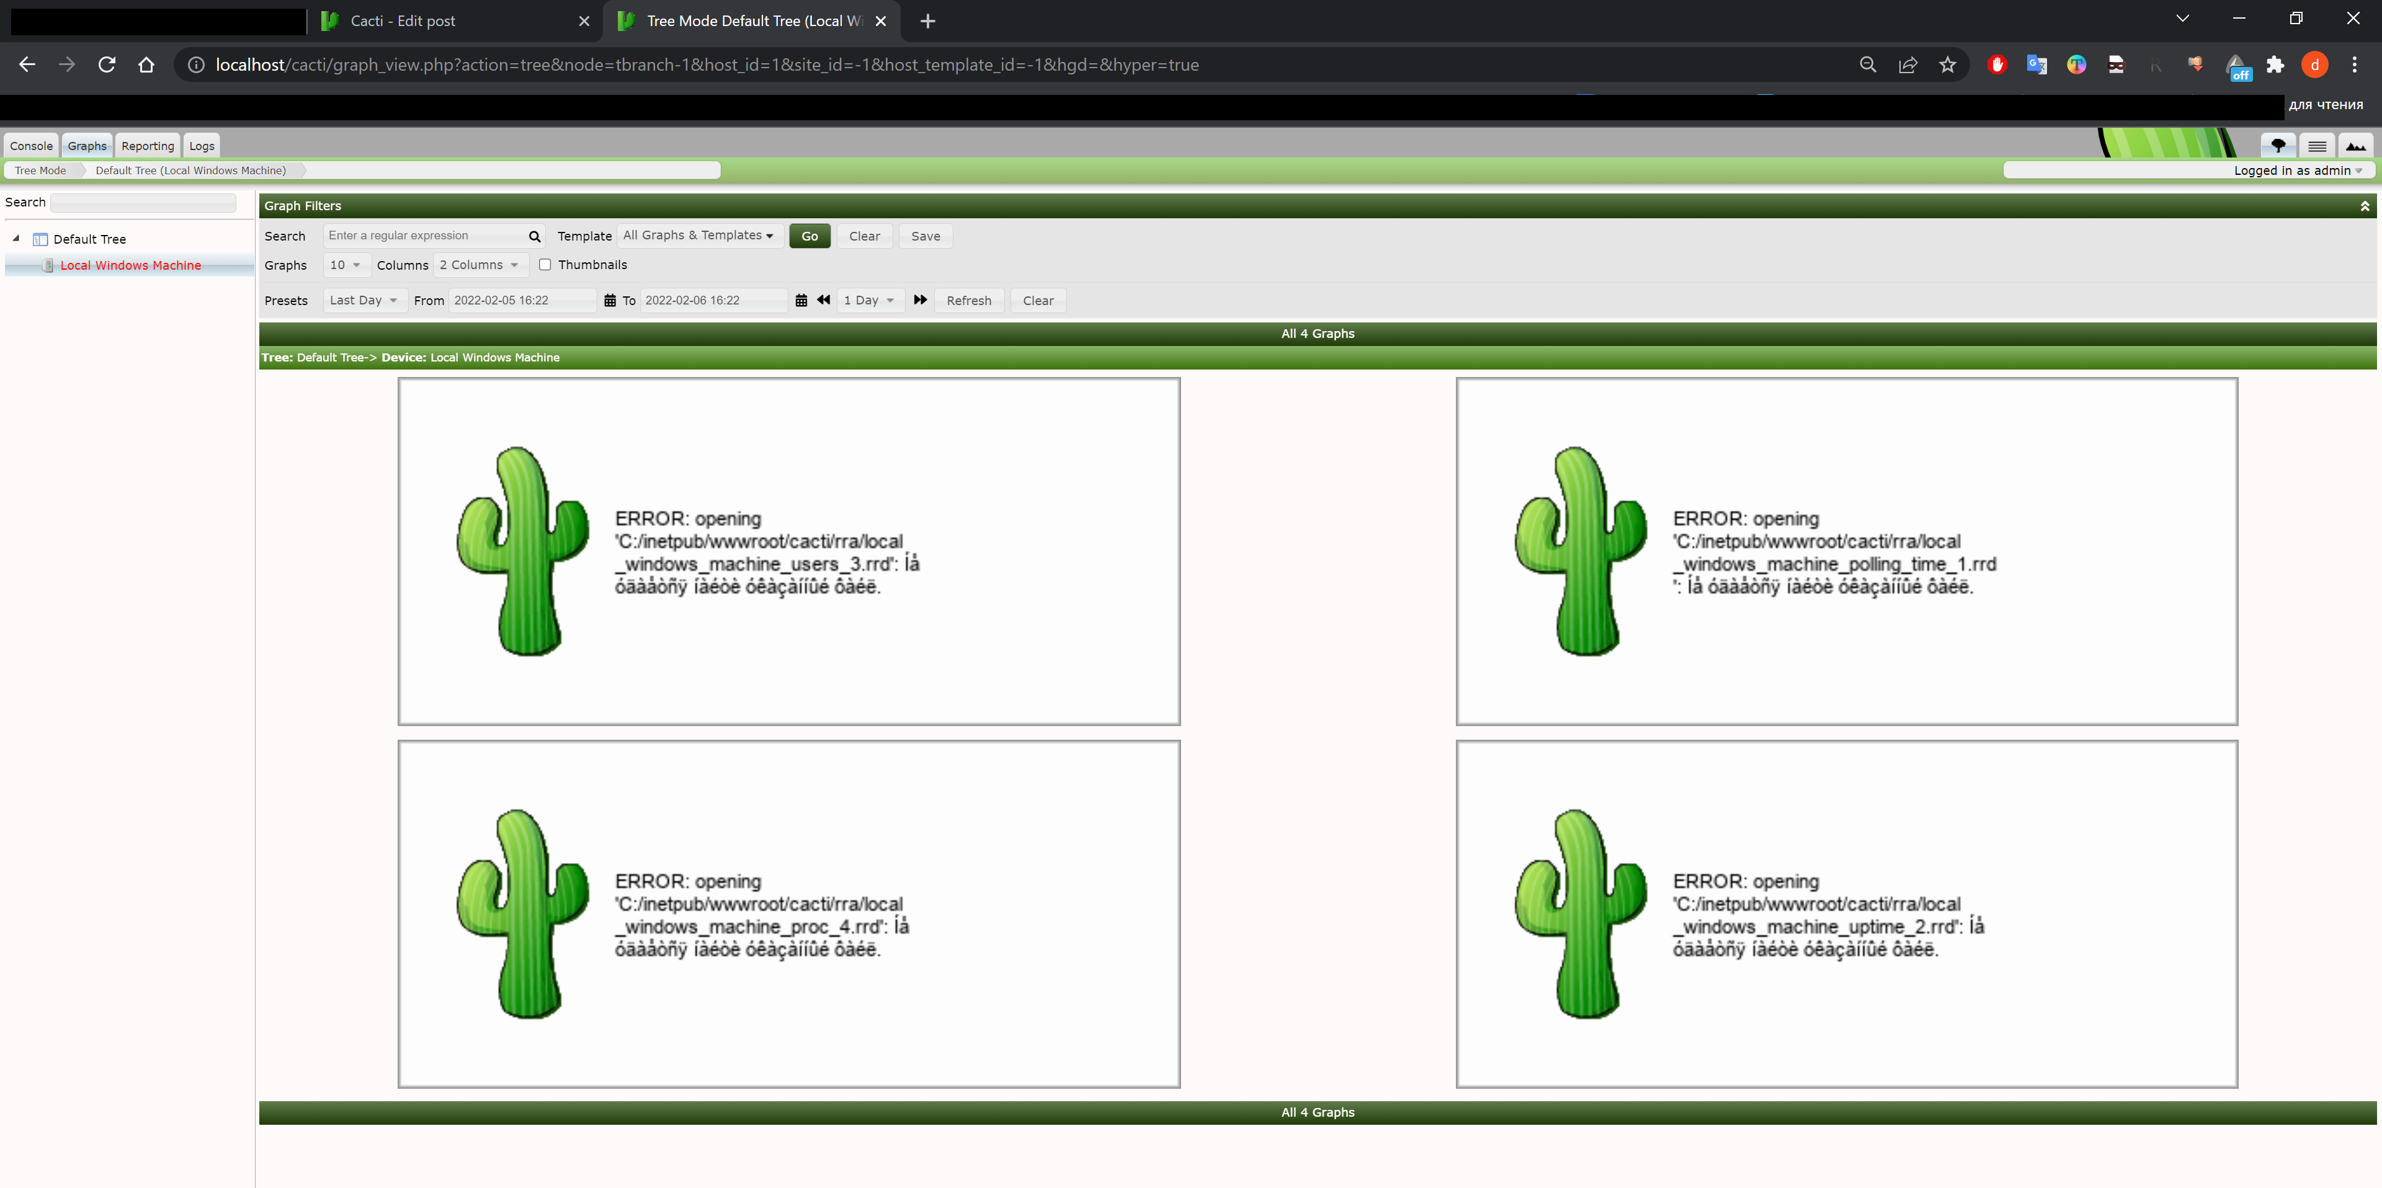This screenshot has width=2382, height=1188.
Task: Switch to the Graphs tab
Action: point(87,146)
